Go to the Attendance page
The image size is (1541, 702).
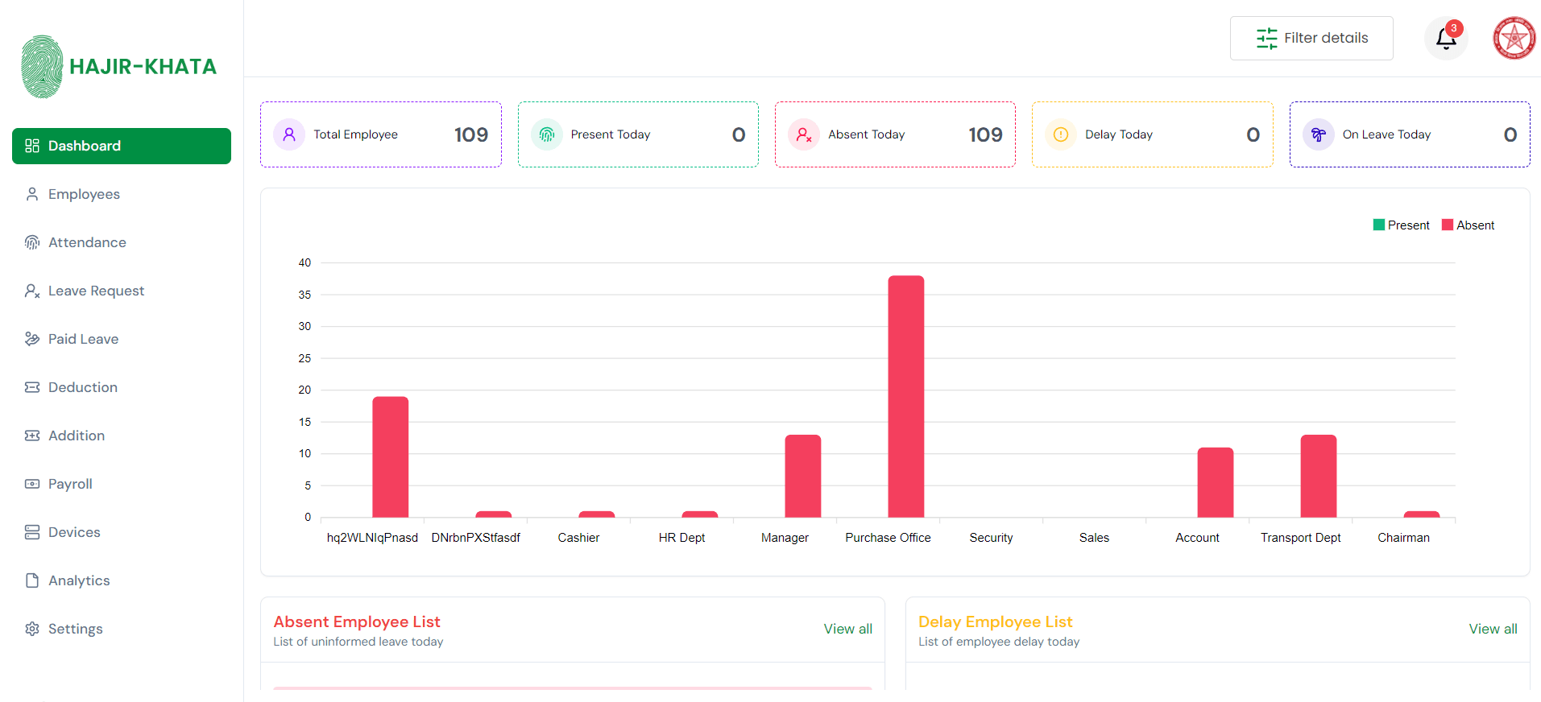tap(87, 242)
